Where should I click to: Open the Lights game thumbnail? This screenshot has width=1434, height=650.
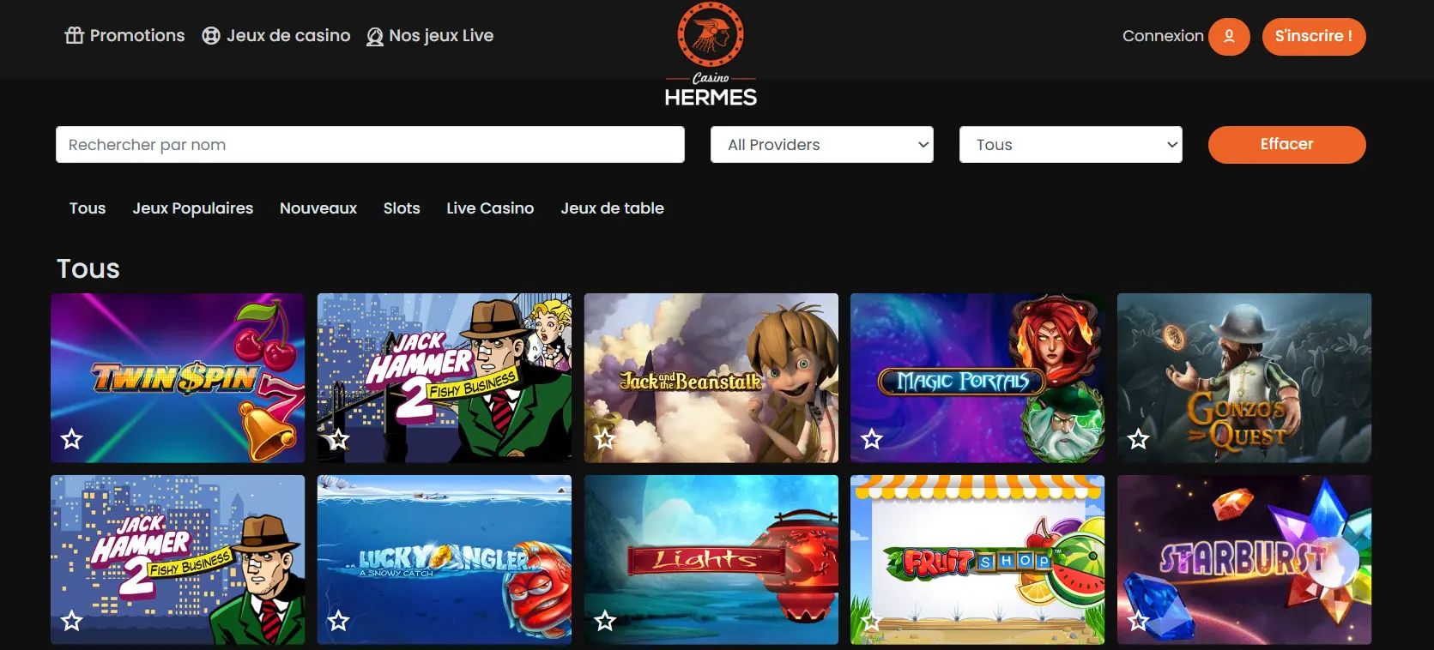711,560
